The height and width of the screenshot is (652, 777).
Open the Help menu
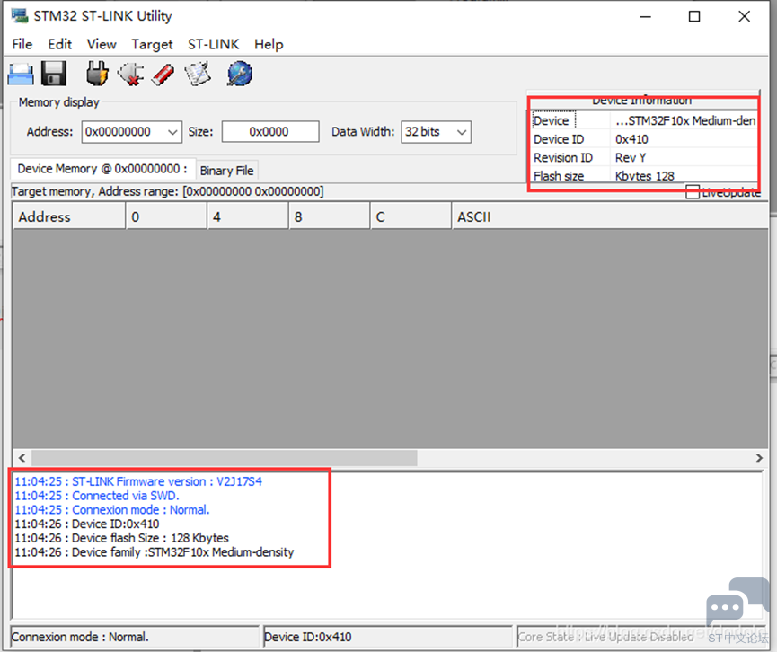click(269, 44)
